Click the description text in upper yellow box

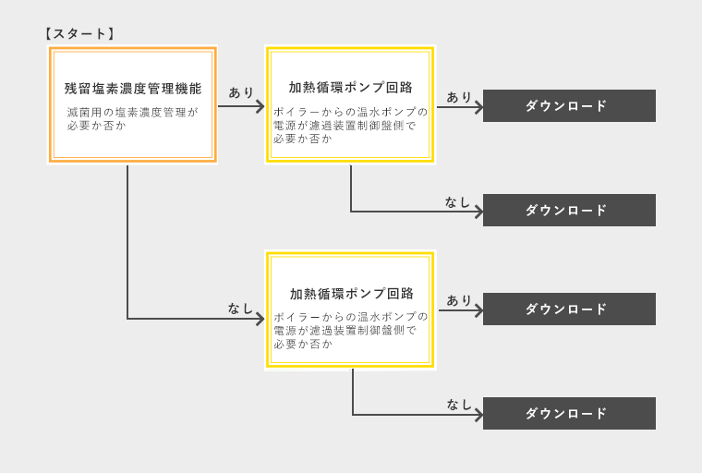351,125
